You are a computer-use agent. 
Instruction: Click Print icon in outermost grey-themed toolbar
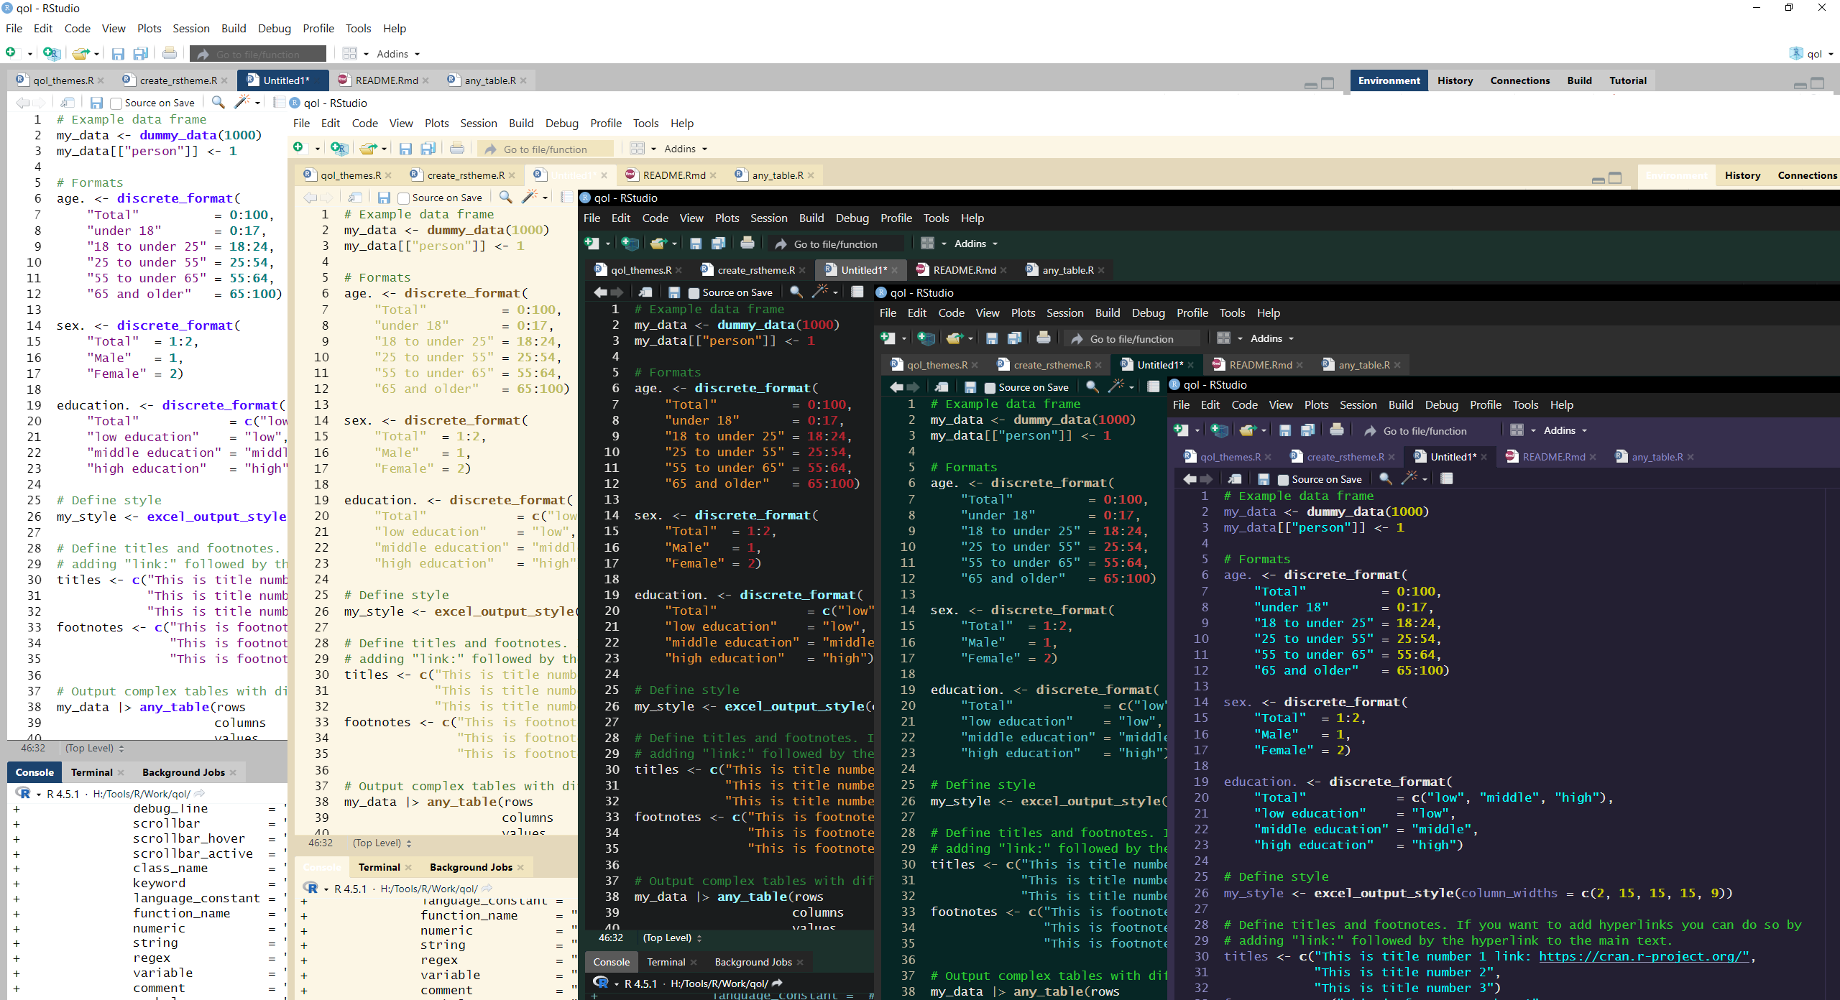pos(170,53)
